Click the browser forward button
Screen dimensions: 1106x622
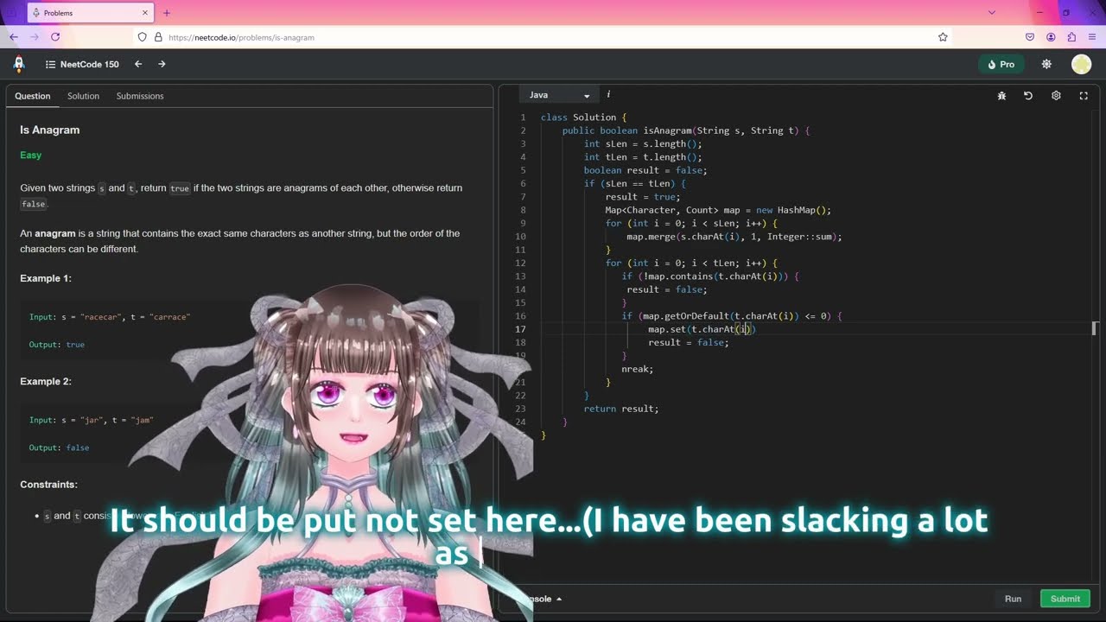[x=35, y=37]
